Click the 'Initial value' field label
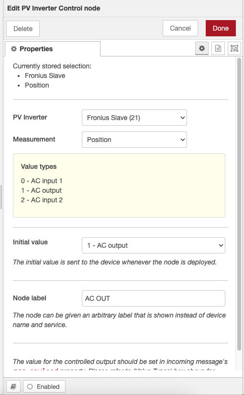Viewport: 244px width, 395px height. pos(30,242)
